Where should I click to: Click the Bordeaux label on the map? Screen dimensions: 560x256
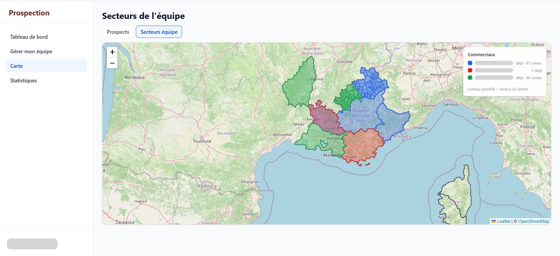click(x=135, y=77)
